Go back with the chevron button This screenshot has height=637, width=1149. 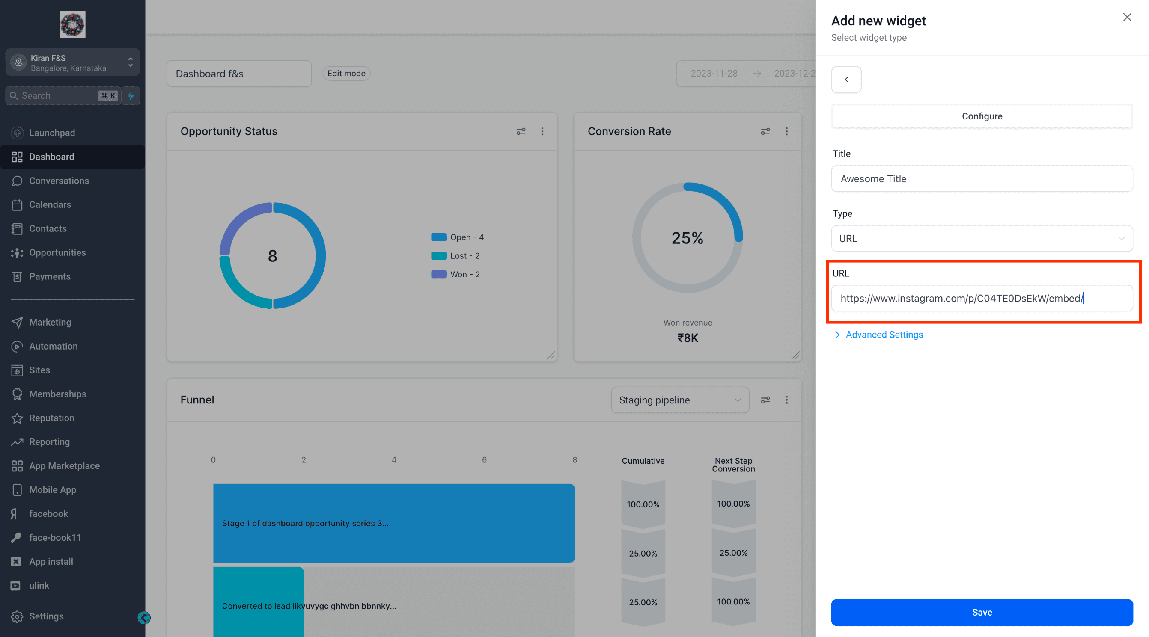tap(846, 79)
